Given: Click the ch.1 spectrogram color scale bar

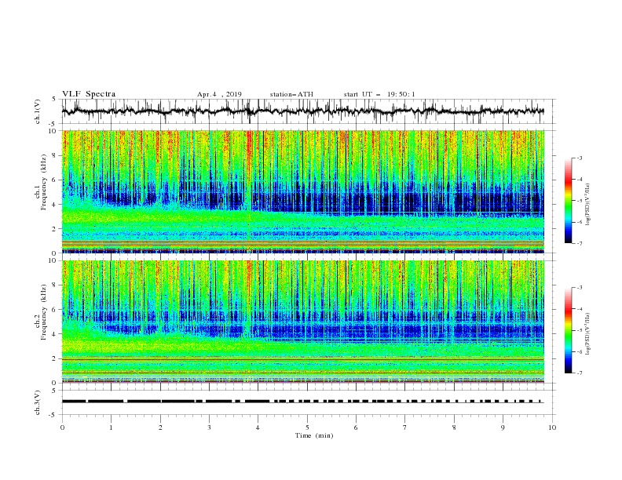Looking at the screenshot, I should point(568,201).
